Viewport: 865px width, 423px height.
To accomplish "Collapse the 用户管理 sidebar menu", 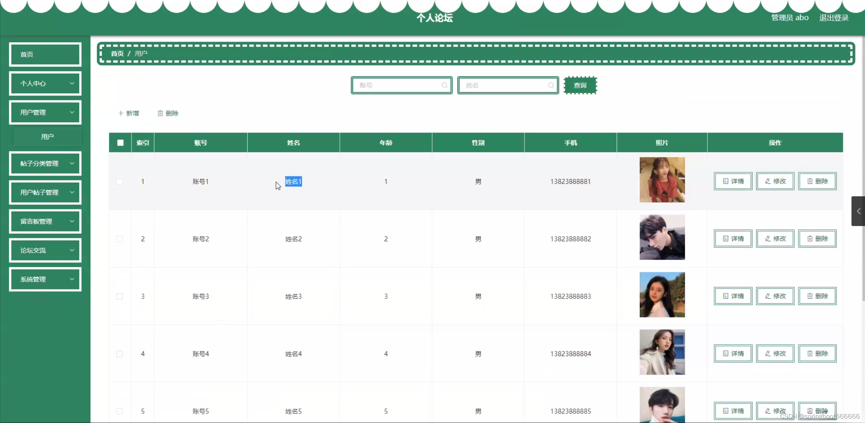I will click(45, 113).
